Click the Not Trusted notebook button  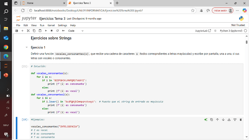(238, 26)
